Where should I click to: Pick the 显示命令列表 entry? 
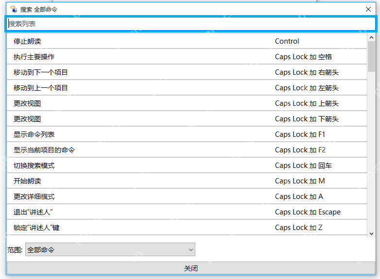pos(187,134)
